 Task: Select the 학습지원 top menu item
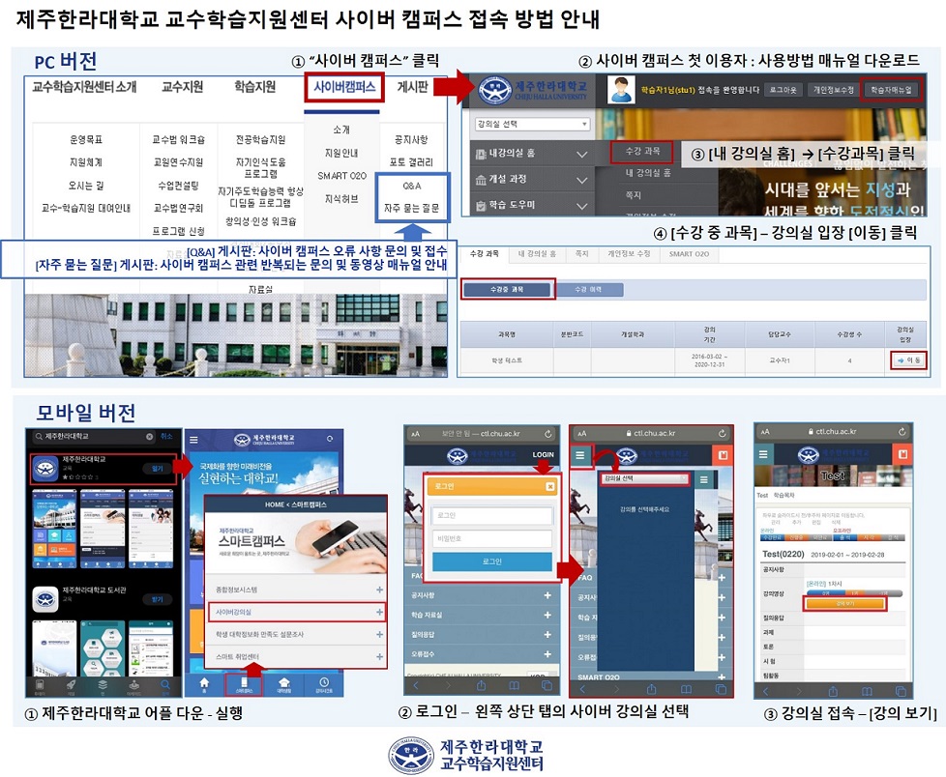pyautogui.click(x=254, y=87)
